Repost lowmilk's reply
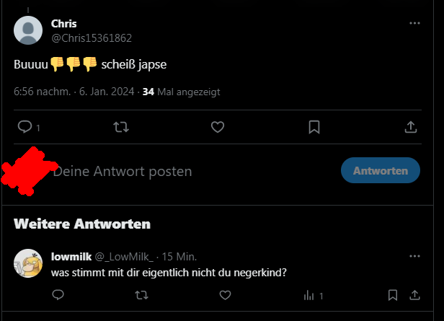444x321 pixels. pyautogui.click(x=142, y=295)
